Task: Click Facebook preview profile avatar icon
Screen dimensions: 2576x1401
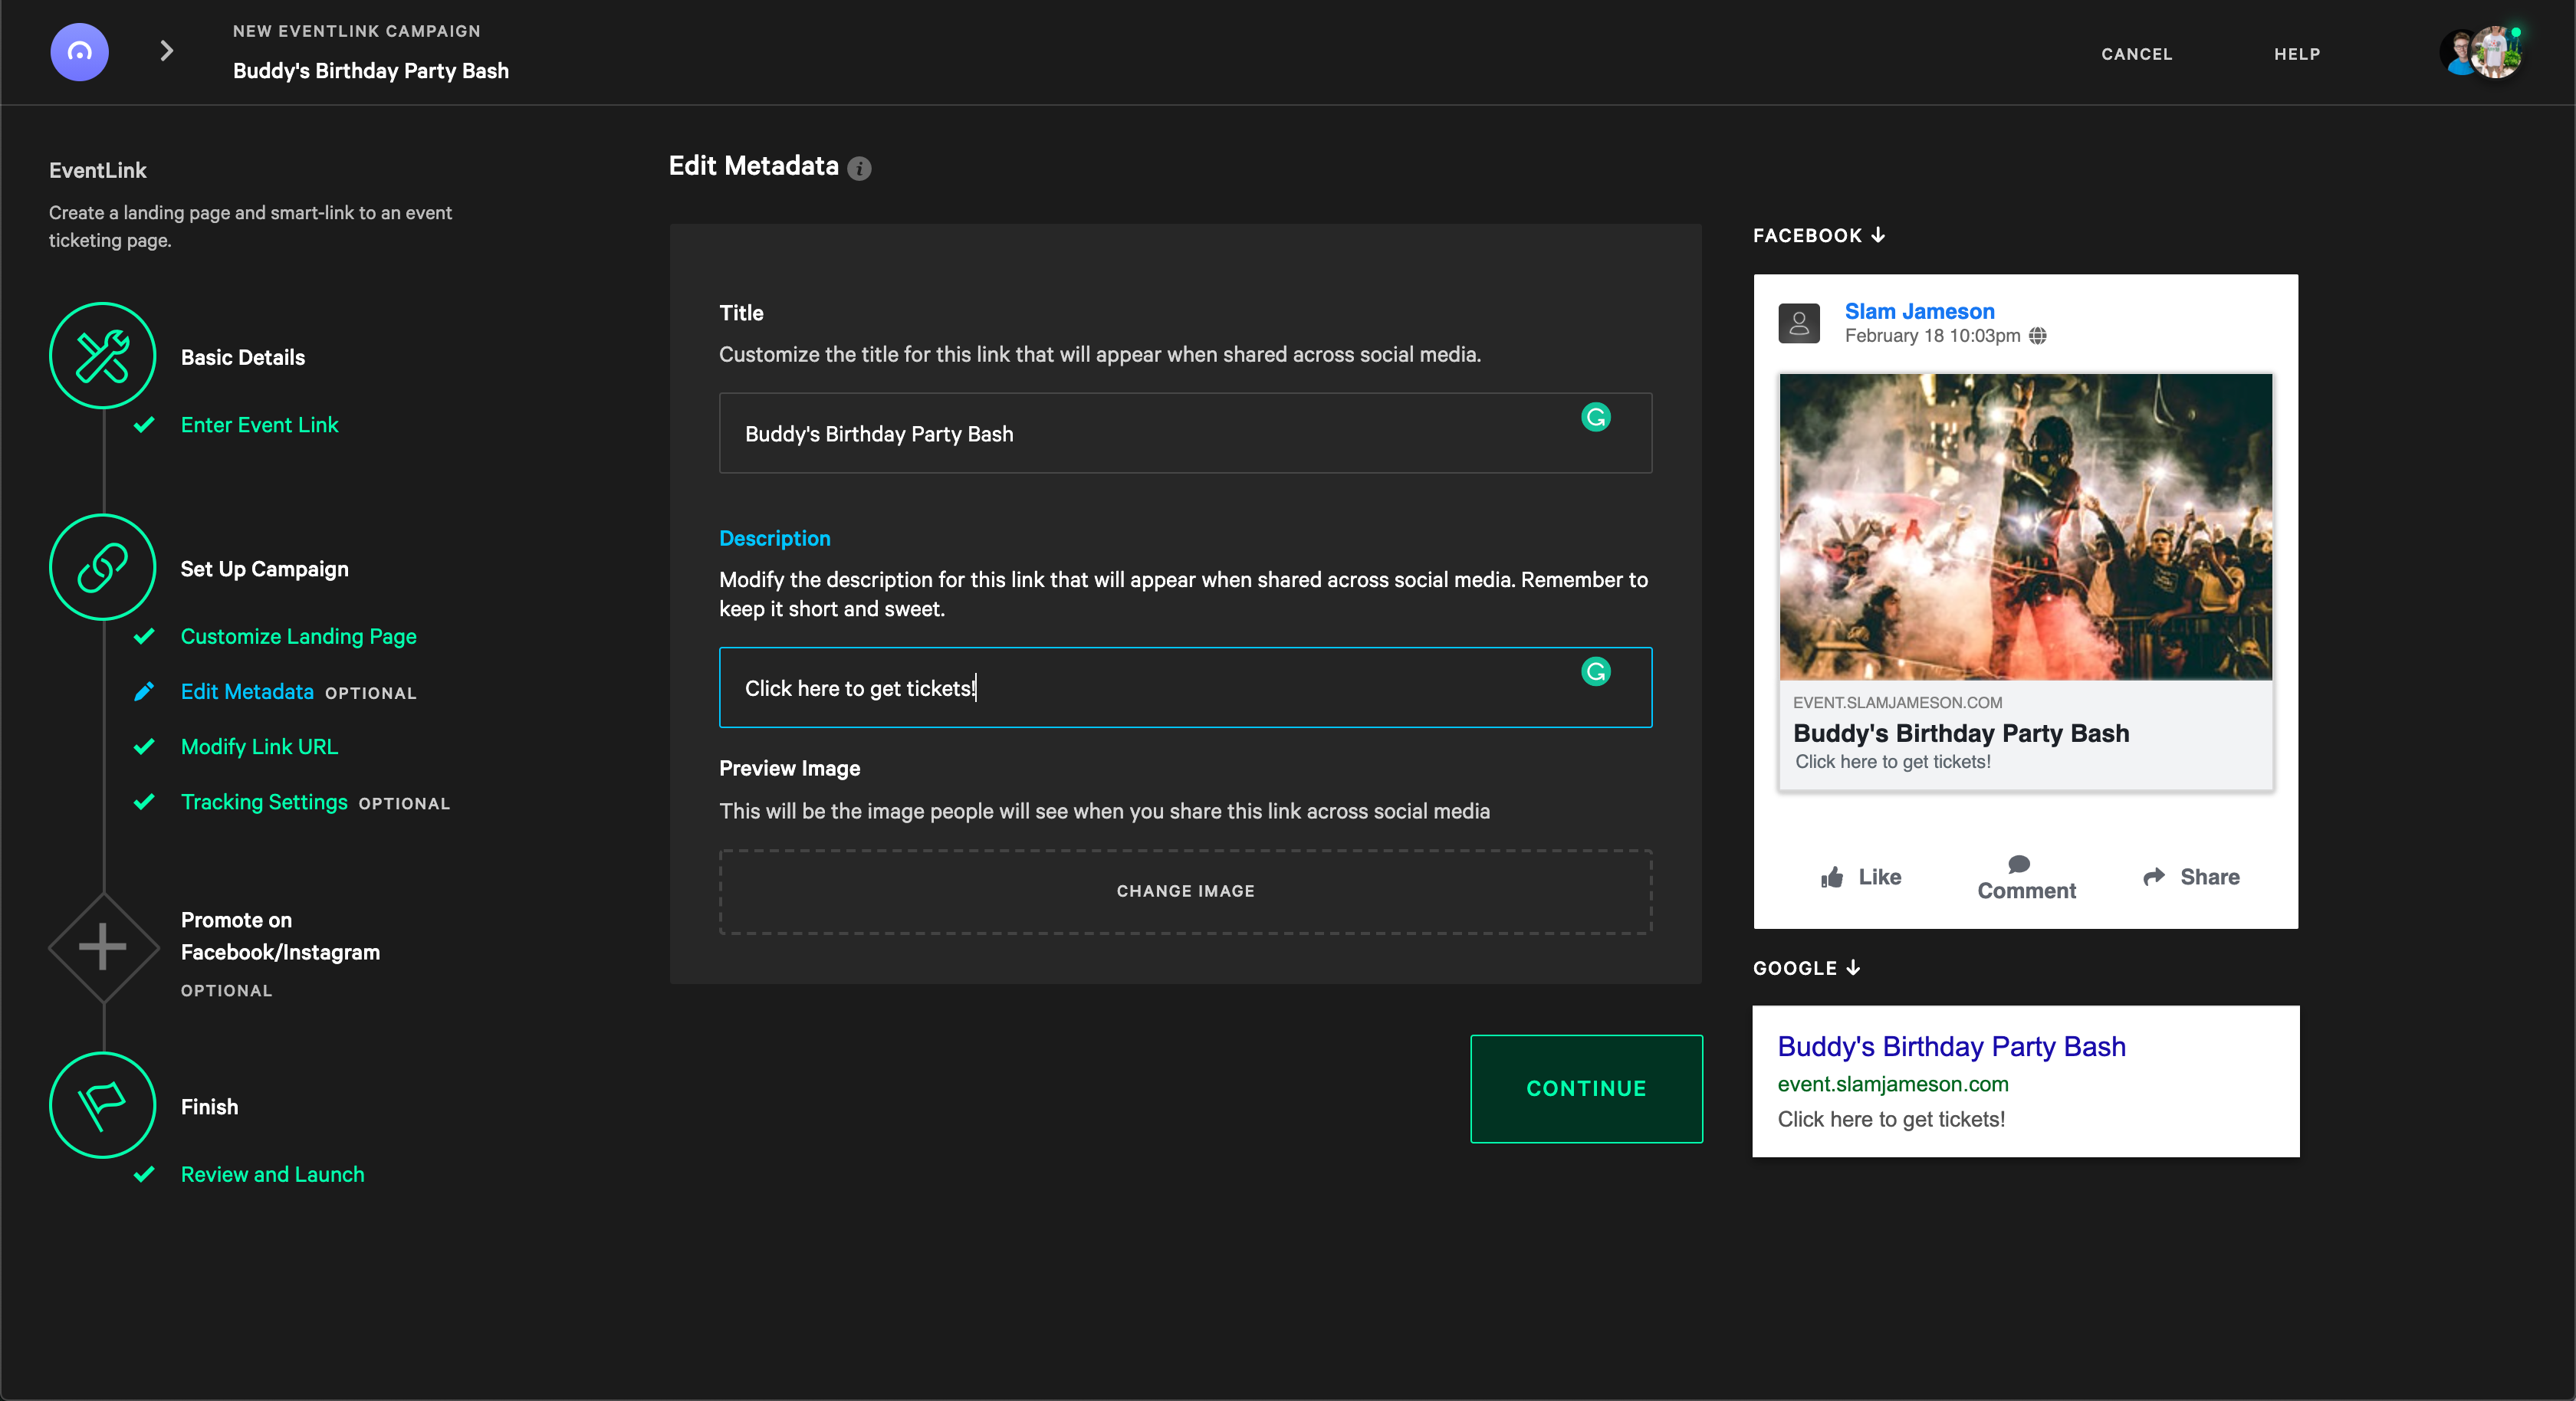Action: coord(1799,323)
